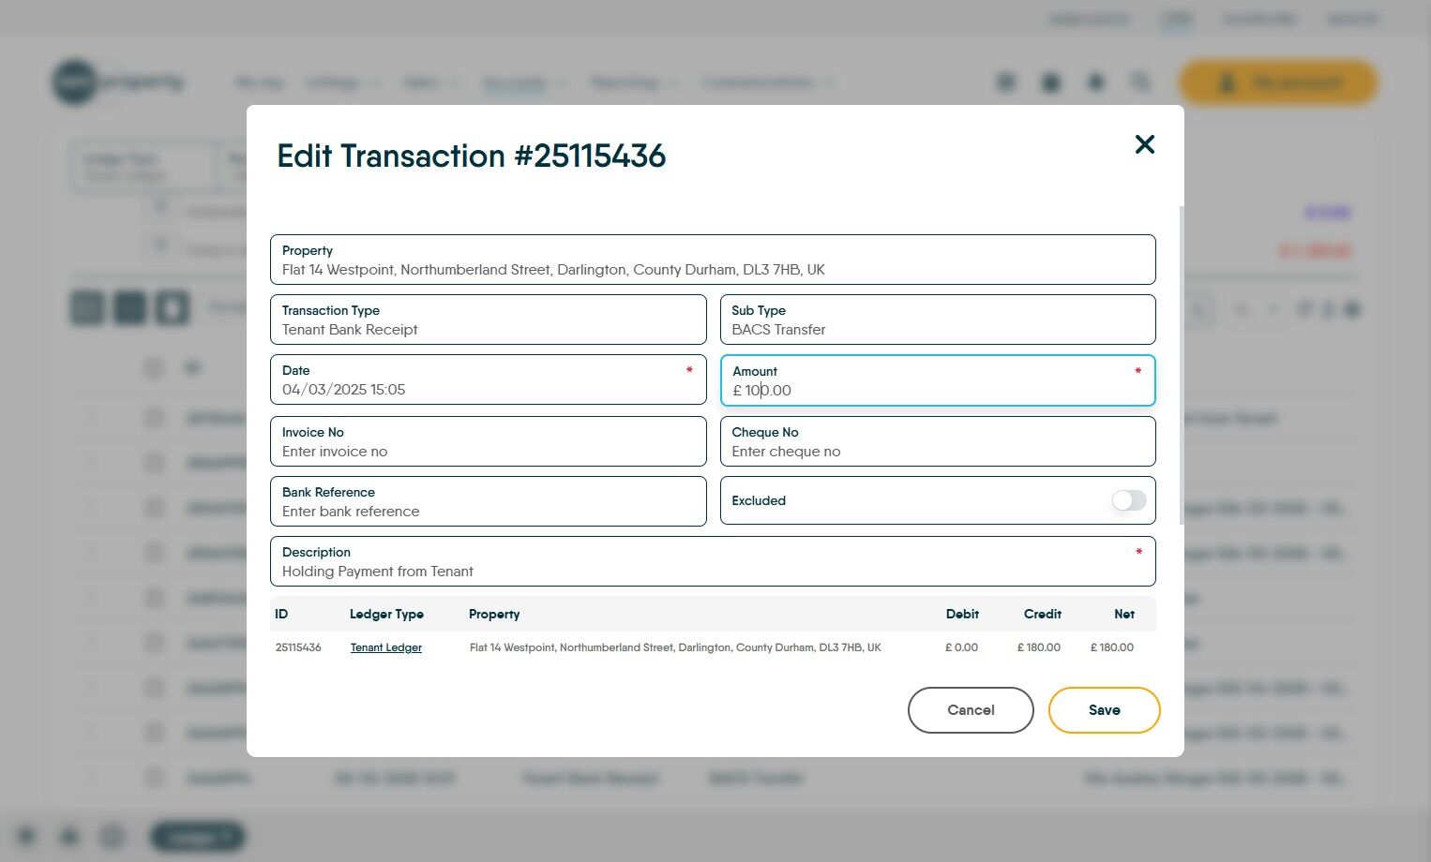Select the Date field
The height and width of the screenshot is (862, 1431).
pyautogui.click(x=488, y=379)
